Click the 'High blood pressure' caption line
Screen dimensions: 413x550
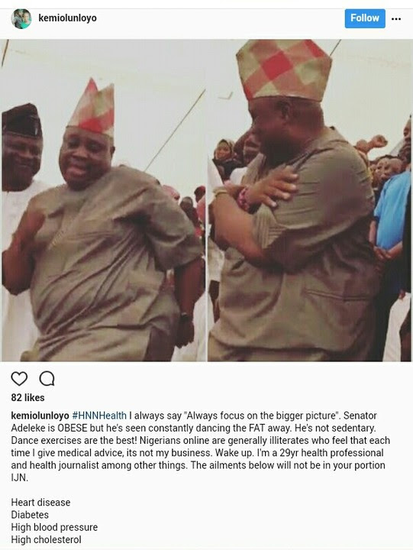(x=54, y=527)
